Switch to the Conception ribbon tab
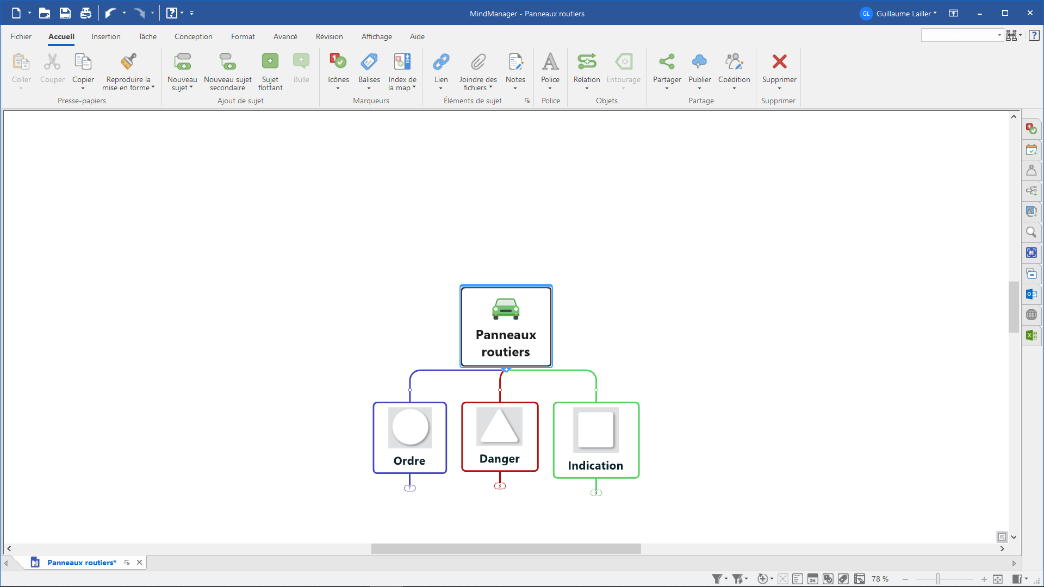 193,36
